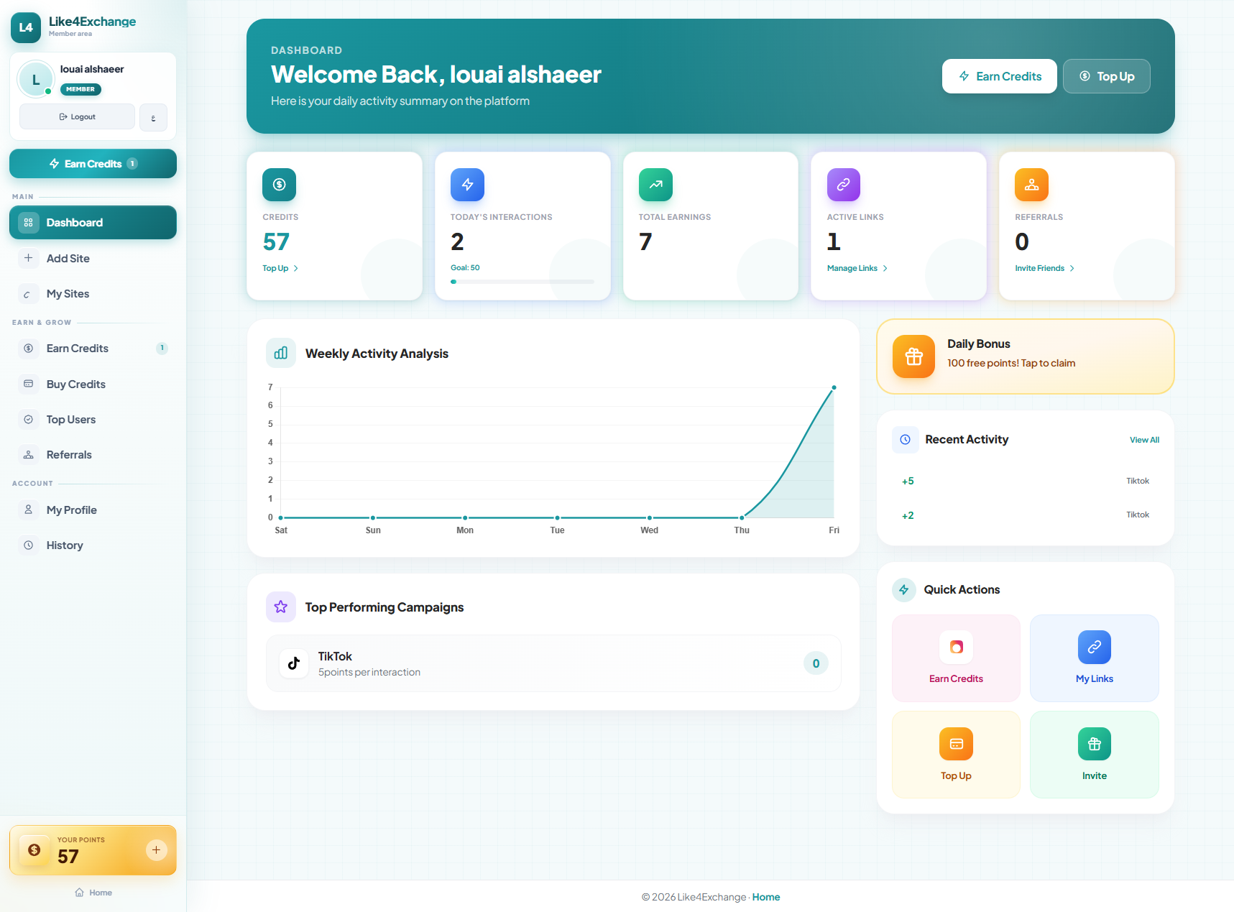Click the lightning icon beside Quick Actions

(904, 589)
